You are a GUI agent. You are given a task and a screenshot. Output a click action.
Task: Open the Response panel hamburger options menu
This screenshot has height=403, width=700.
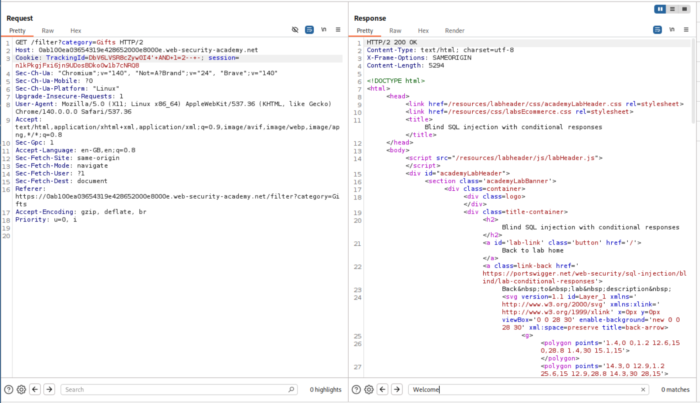tap(686, 30)
